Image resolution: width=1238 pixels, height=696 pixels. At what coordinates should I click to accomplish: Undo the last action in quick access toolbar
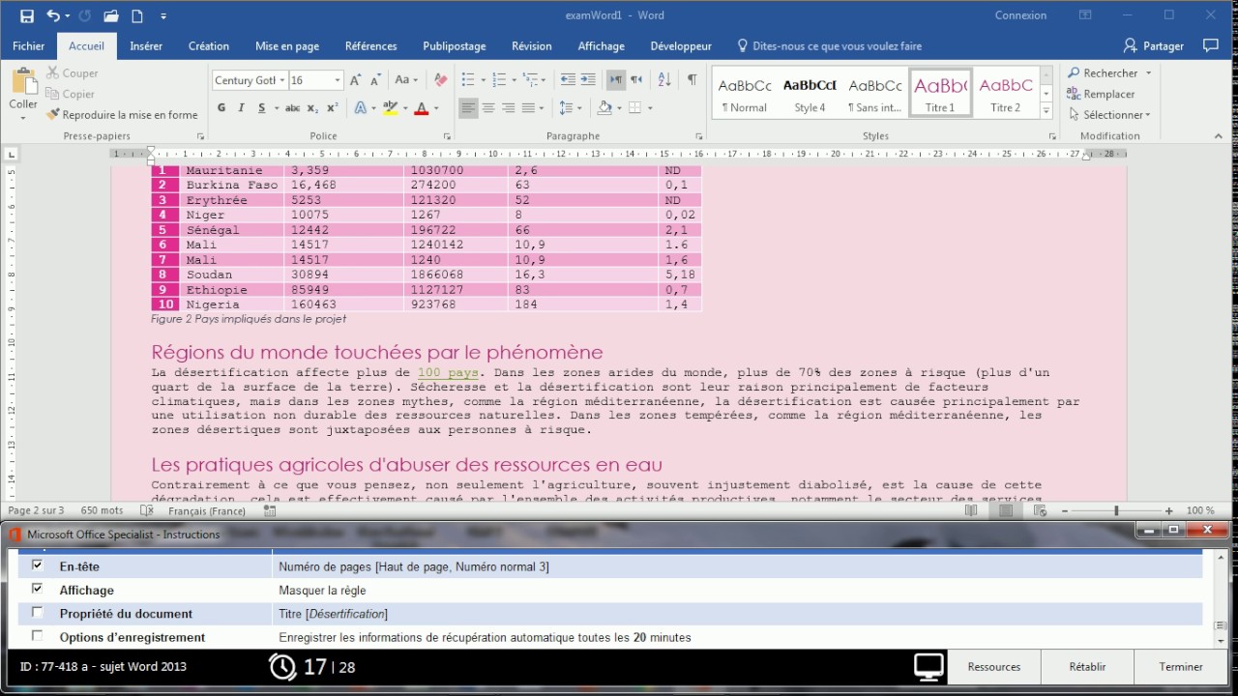pos(53,15)
